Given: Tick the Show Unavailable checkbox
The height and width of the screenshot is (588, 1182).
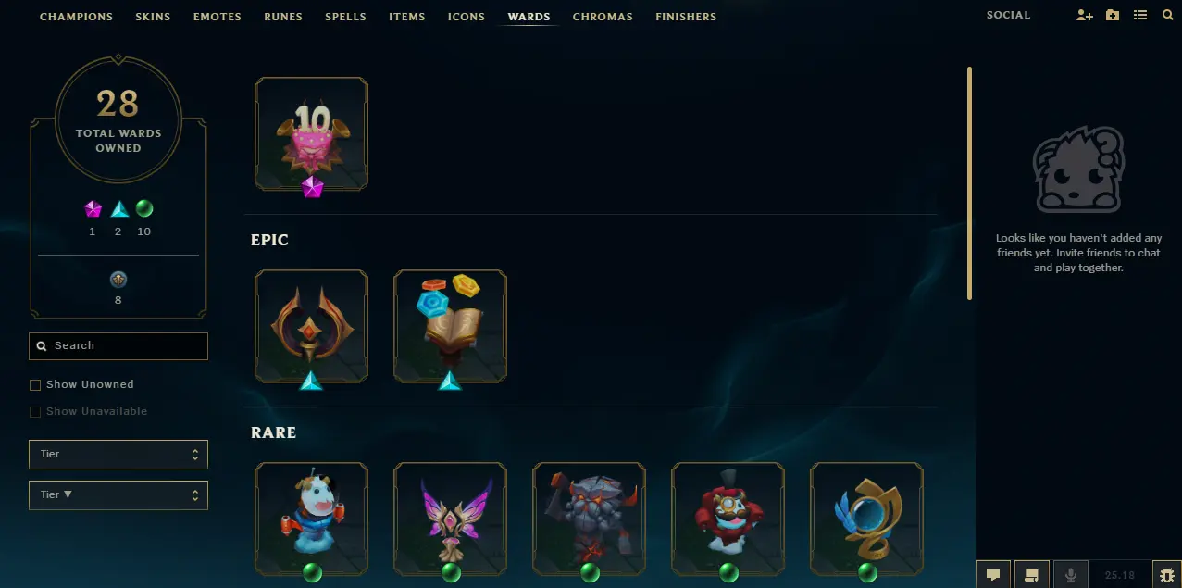Looking at the screenshot, I should [x=35, y=412].
